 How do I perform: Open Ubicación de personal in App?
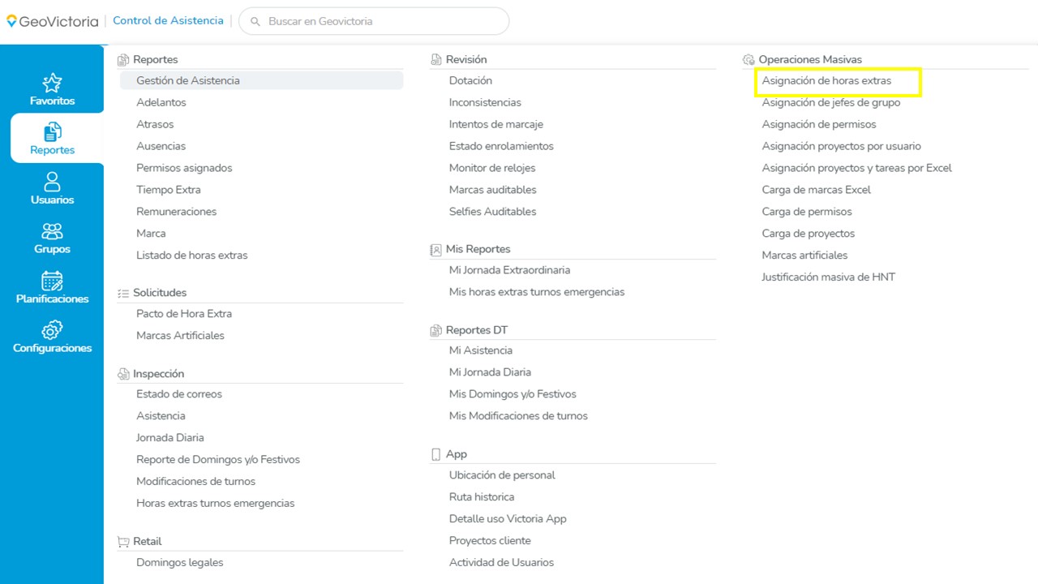pyautogui.click(x=502, y=475)
